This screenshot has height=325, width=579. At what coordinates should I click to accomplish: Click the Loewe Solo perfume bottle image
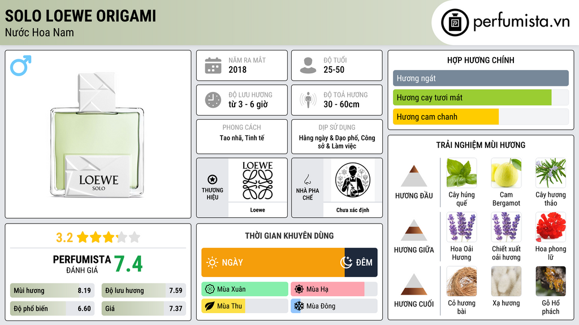[97, 135]
